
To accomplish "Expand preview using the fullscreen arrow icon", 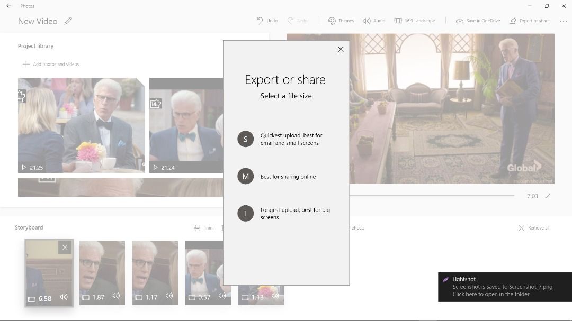I will pos(547,196).
